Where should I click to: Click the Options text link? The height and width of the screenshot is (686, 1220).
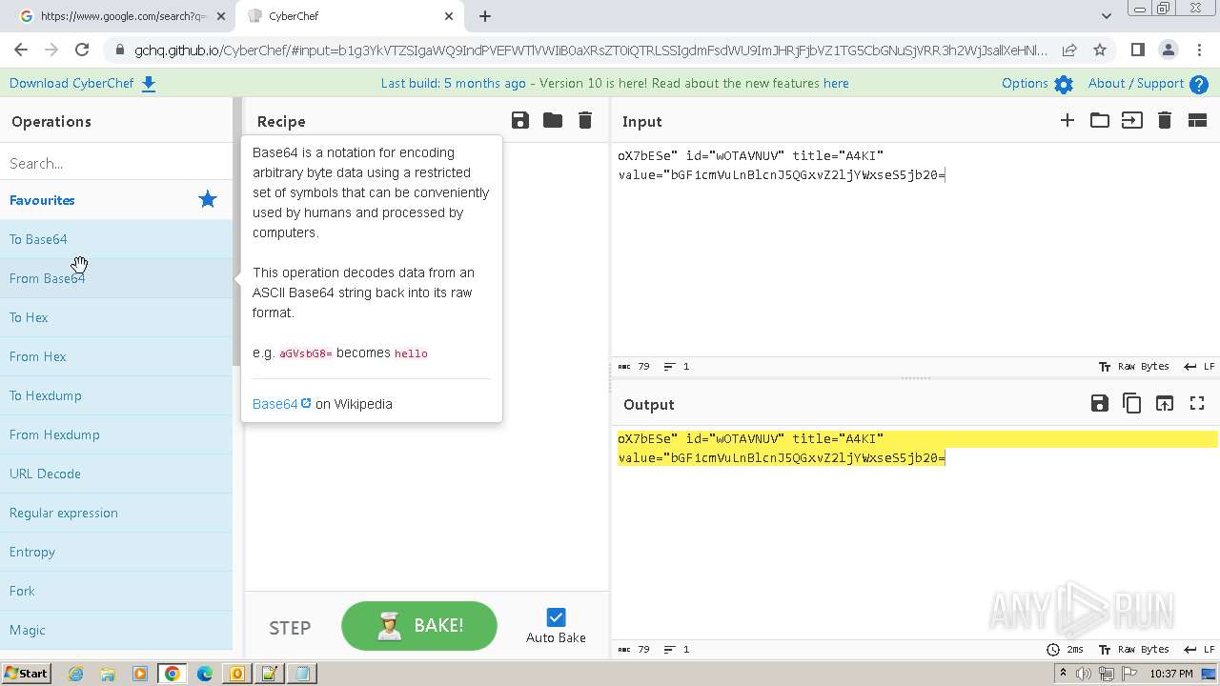(x=1025, y=83)
